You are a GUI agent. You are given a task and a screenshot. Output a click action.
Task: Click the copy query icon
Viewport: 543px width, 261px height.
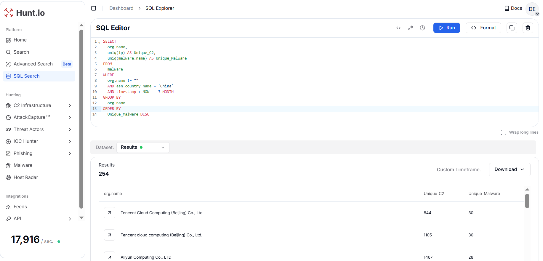pos(512,28)
